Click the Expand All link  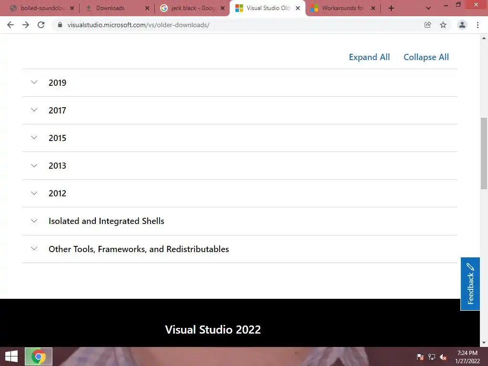point(369,57)
